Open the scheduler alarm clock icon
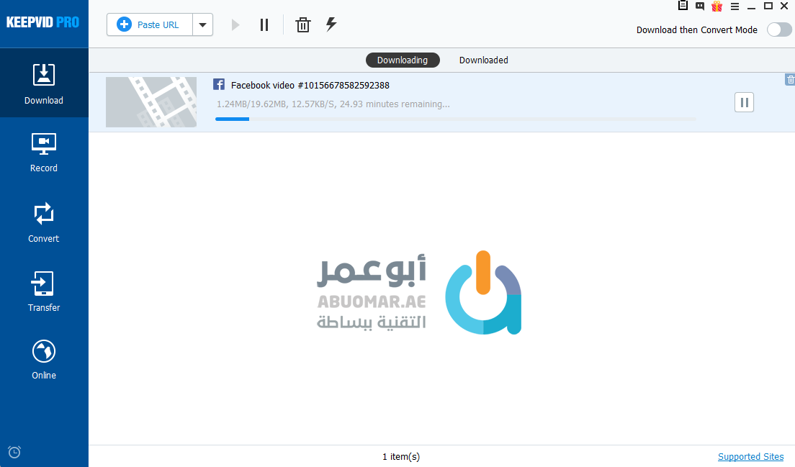The height and width of the screenshot is (467, 795). coord(14,452)
